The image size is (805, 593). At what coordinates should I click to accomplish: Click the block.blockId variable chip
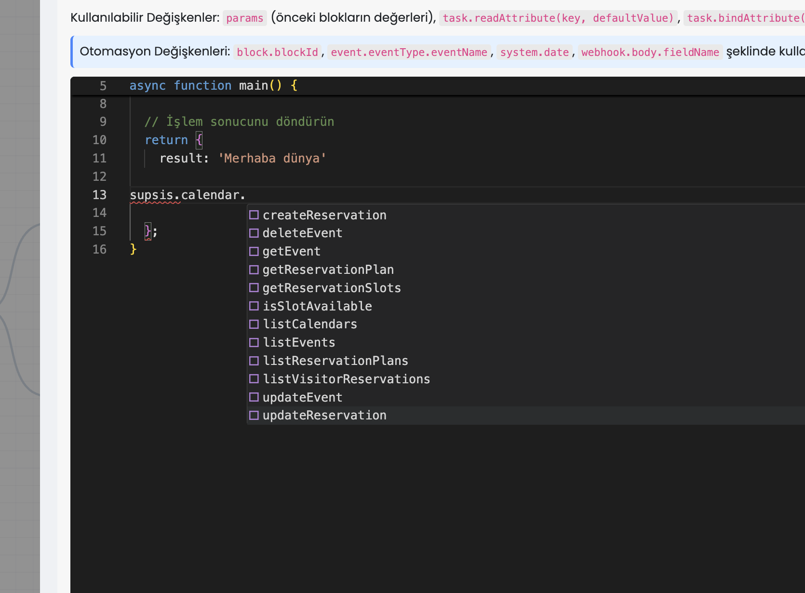278,52
